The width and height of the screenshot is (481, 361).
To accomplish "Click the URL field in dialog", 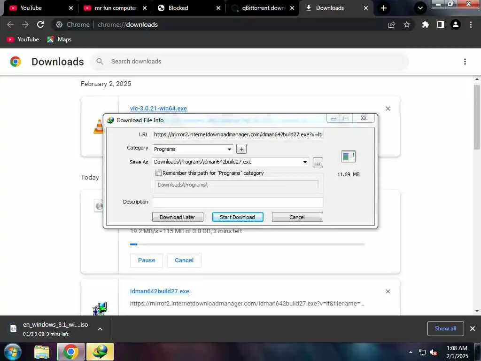I will (x=238, y=134).
